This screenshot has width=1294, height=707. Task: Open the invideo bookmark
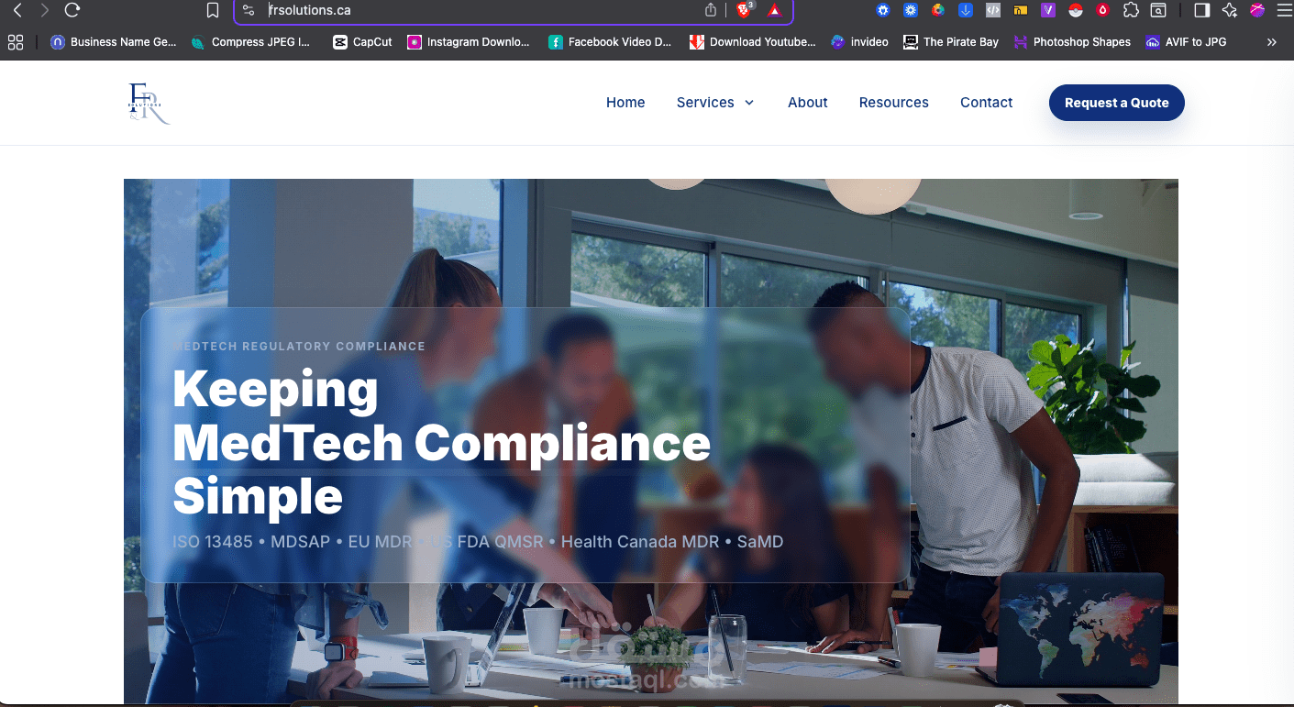[x=859, y=41]
